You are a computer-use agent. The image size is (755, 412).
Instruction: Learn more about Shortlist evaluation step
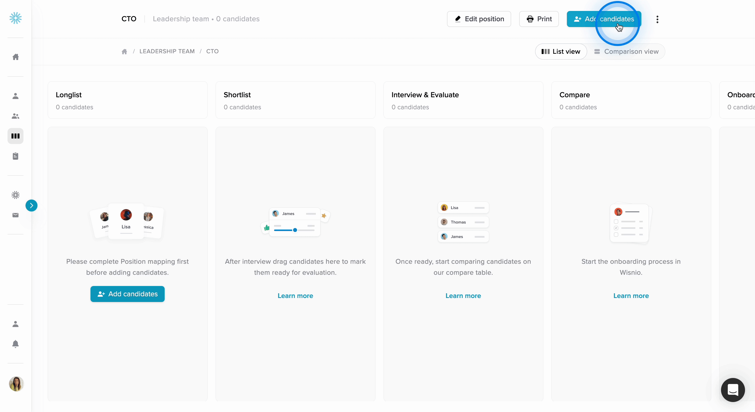click(x=295, y=295)
